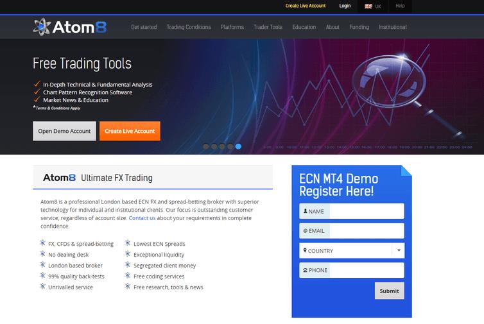
Task: Open the Funding menu
Action: (x=359, y=27)
